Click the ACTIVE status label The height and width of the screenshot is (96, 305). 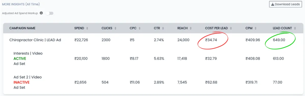coord(20,59)
